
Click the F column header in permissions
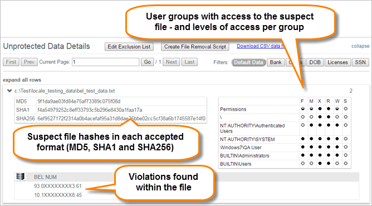(x=302, y=101)
